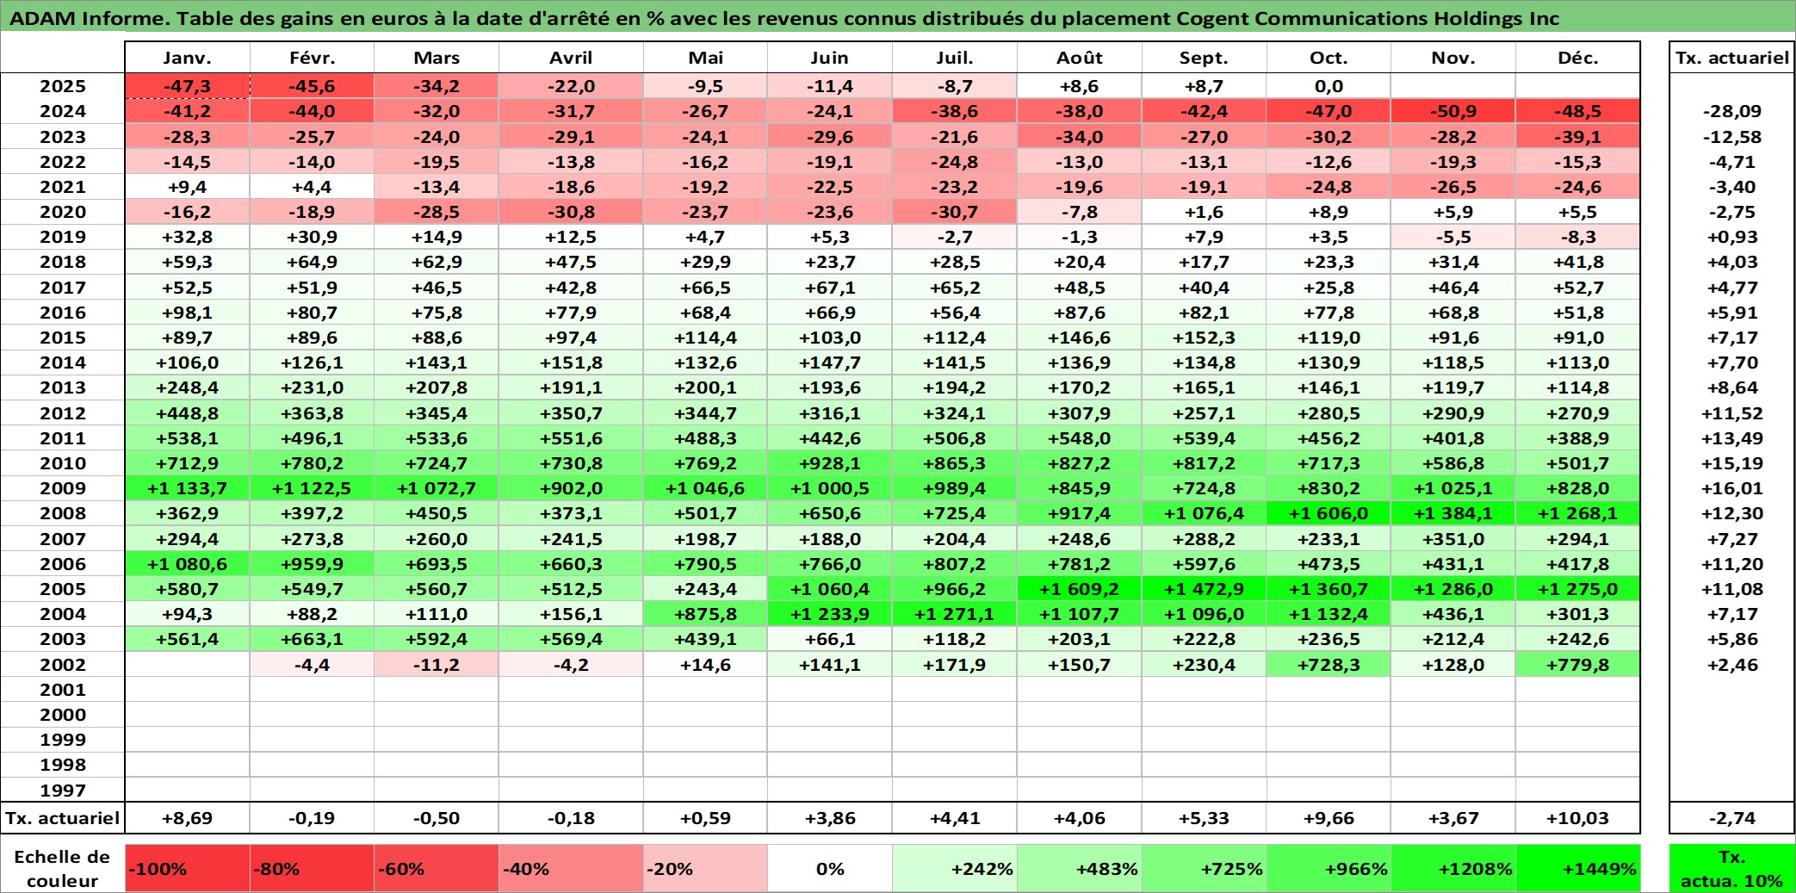Select cell -24,8 in 2022 row
1796x893 pixels.
955,162
